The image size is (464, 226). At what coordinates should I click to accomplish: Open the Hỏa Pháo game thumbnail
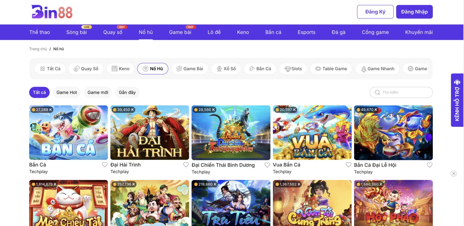pyautogui.click(x=393, y=203)
